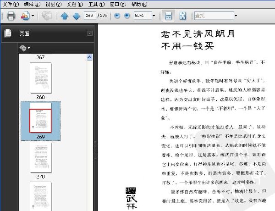The image size is (275, 211).
Task: Open the 文件(F) menu
Action: tap(11, 4)
